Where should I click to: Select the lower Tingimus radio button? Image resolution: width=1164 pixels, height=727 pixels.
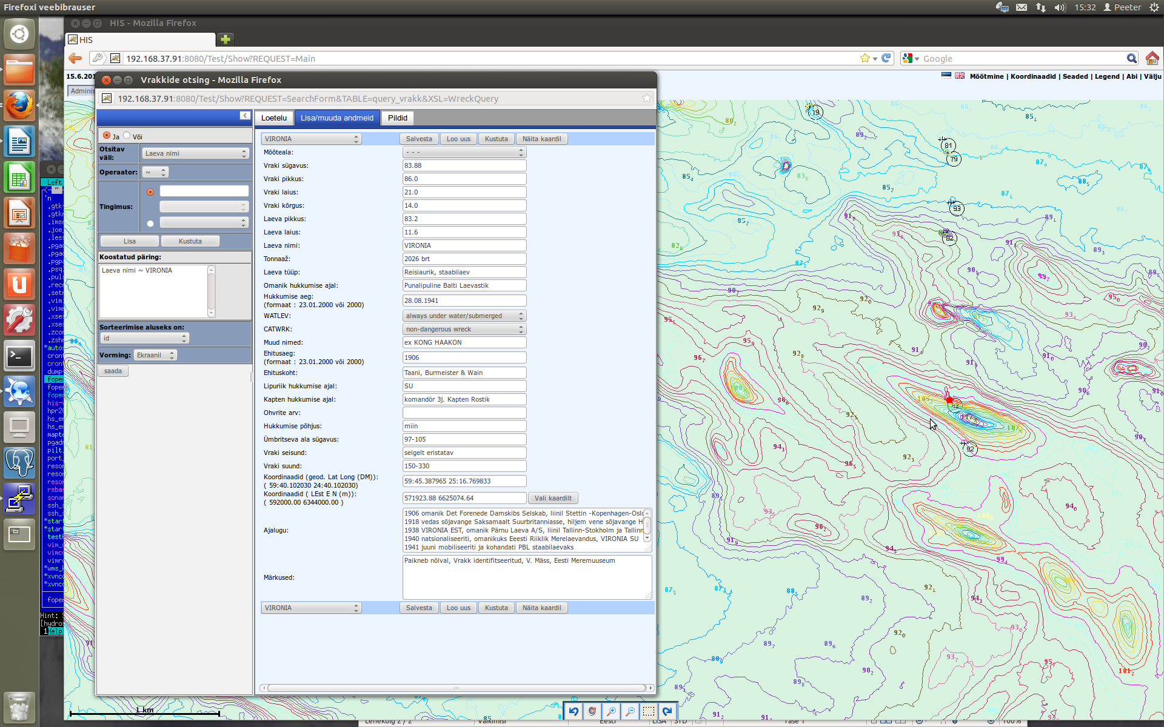150,224
